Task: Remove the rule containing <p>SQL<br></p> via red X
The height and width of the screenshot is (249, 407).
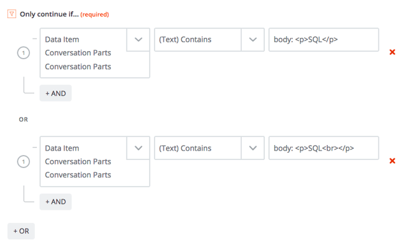Action: coord(392,161)
